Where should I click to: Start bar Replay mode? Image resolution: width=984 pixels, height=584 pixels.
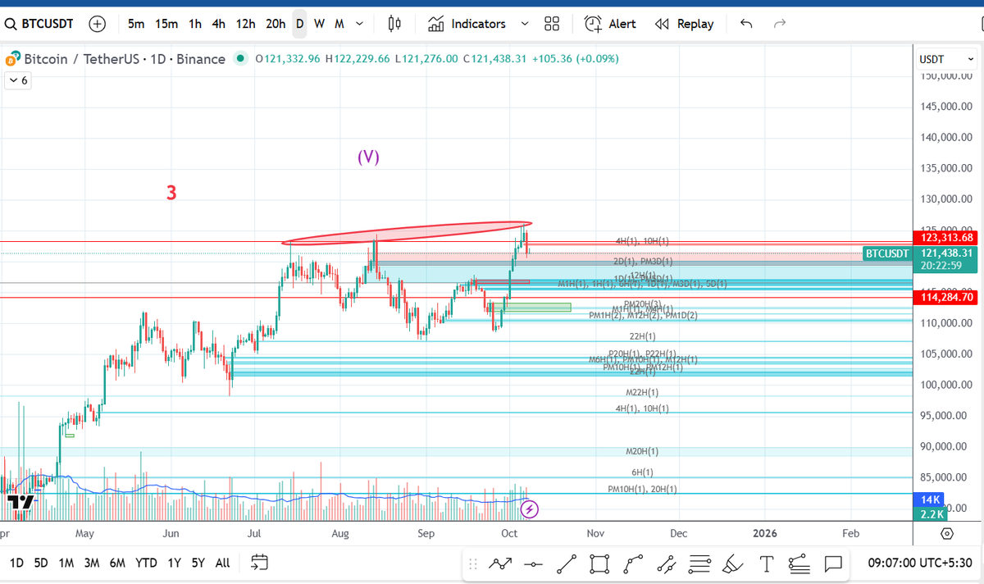click(x=685, y=24)
